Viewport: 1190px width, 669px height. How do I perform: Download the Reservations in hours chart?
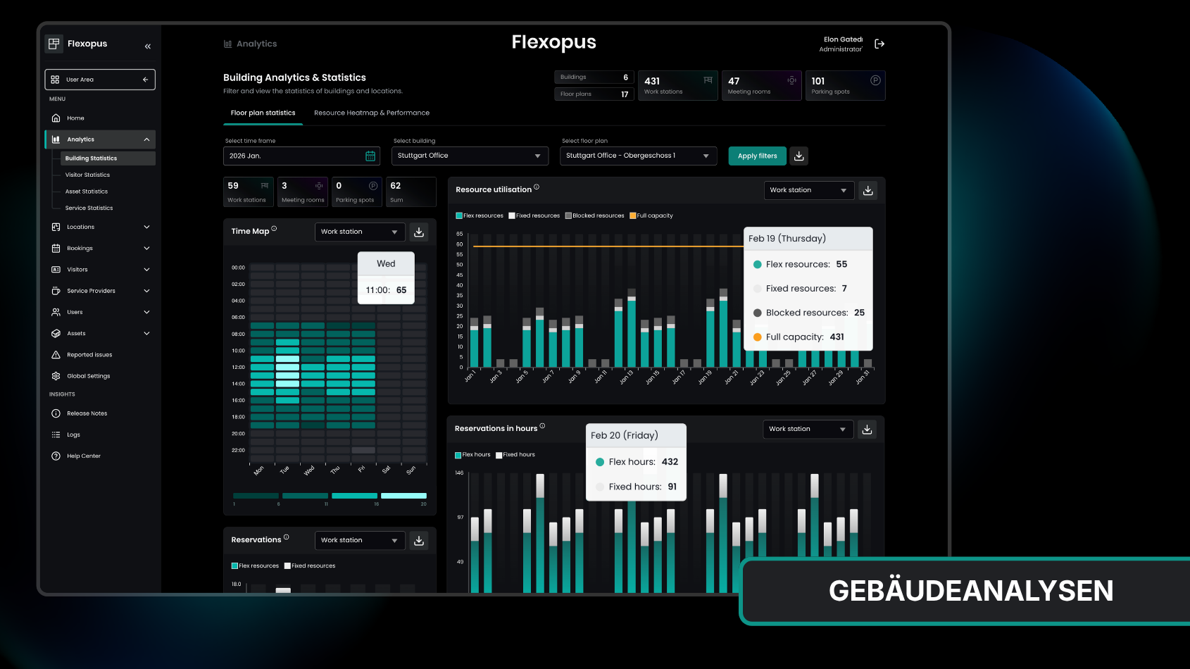[x=867, y=429]
